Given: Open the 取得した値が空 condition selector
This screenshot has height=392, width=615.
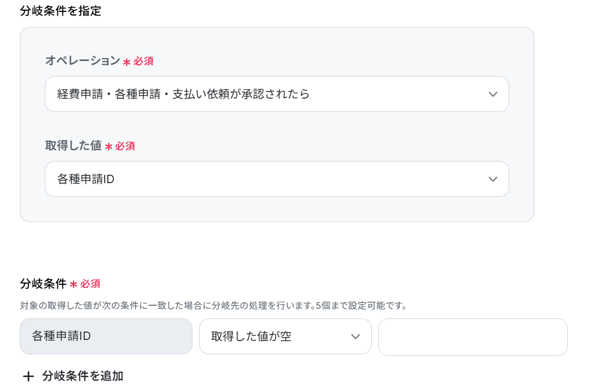Looking at the screenshot, I should pyautogui.click(x=285, y=336).
